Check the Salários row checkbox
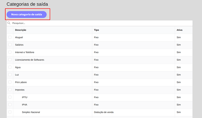Screen dimensions: 202x118 point(10,45)
